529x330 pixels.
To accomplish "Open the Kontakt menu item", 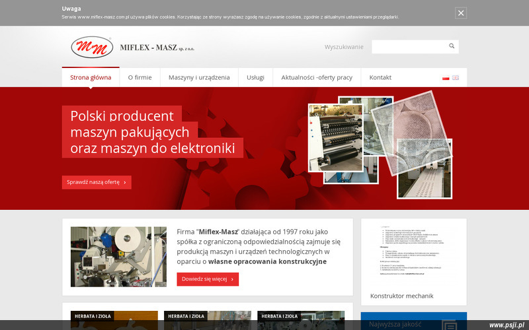I will click(x=380, y=77).
